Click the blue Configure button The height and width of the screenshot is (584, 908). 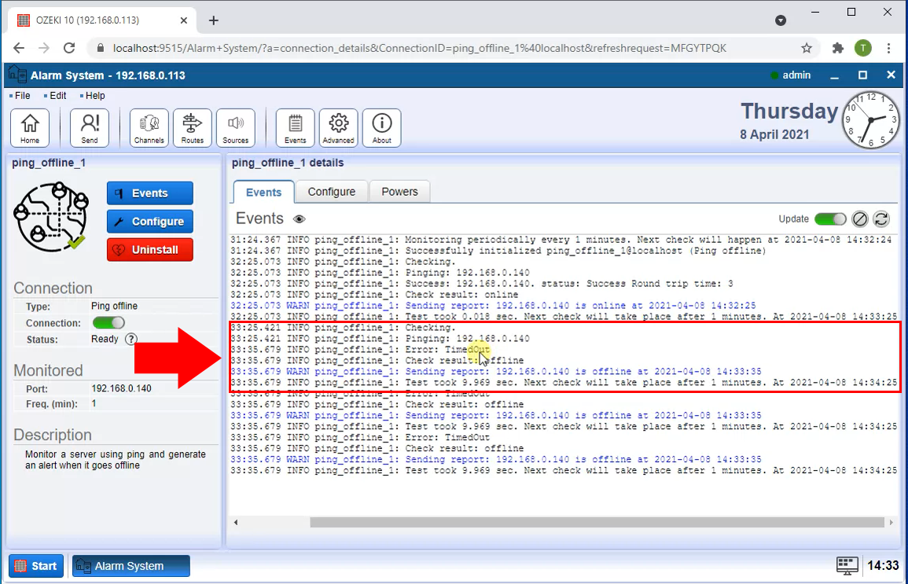click(150, 222)
